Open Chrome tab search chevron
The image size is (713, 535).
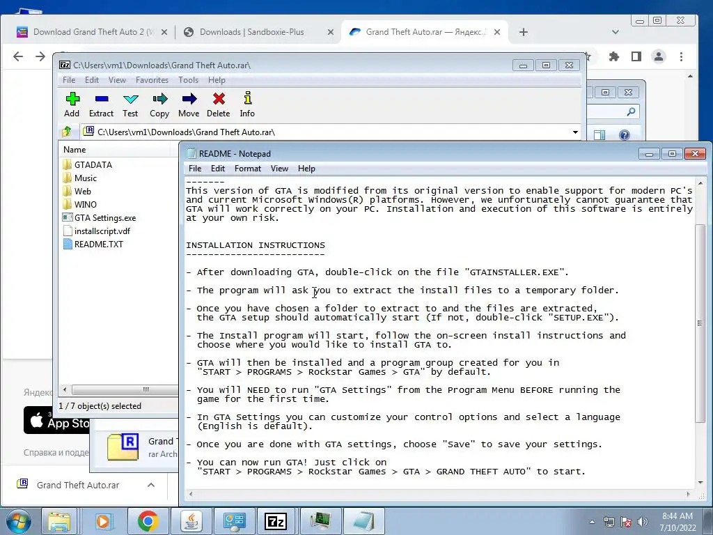point(616,32)
